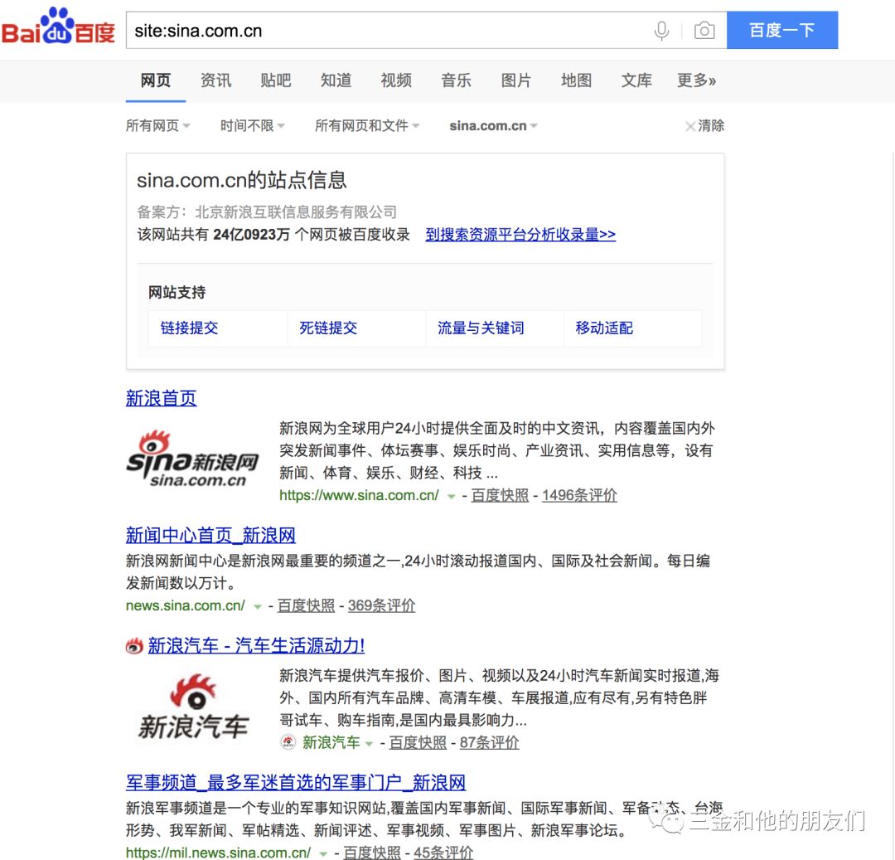Open 369条评价 reviews link
895x860 pixels.
coord(381,605)
